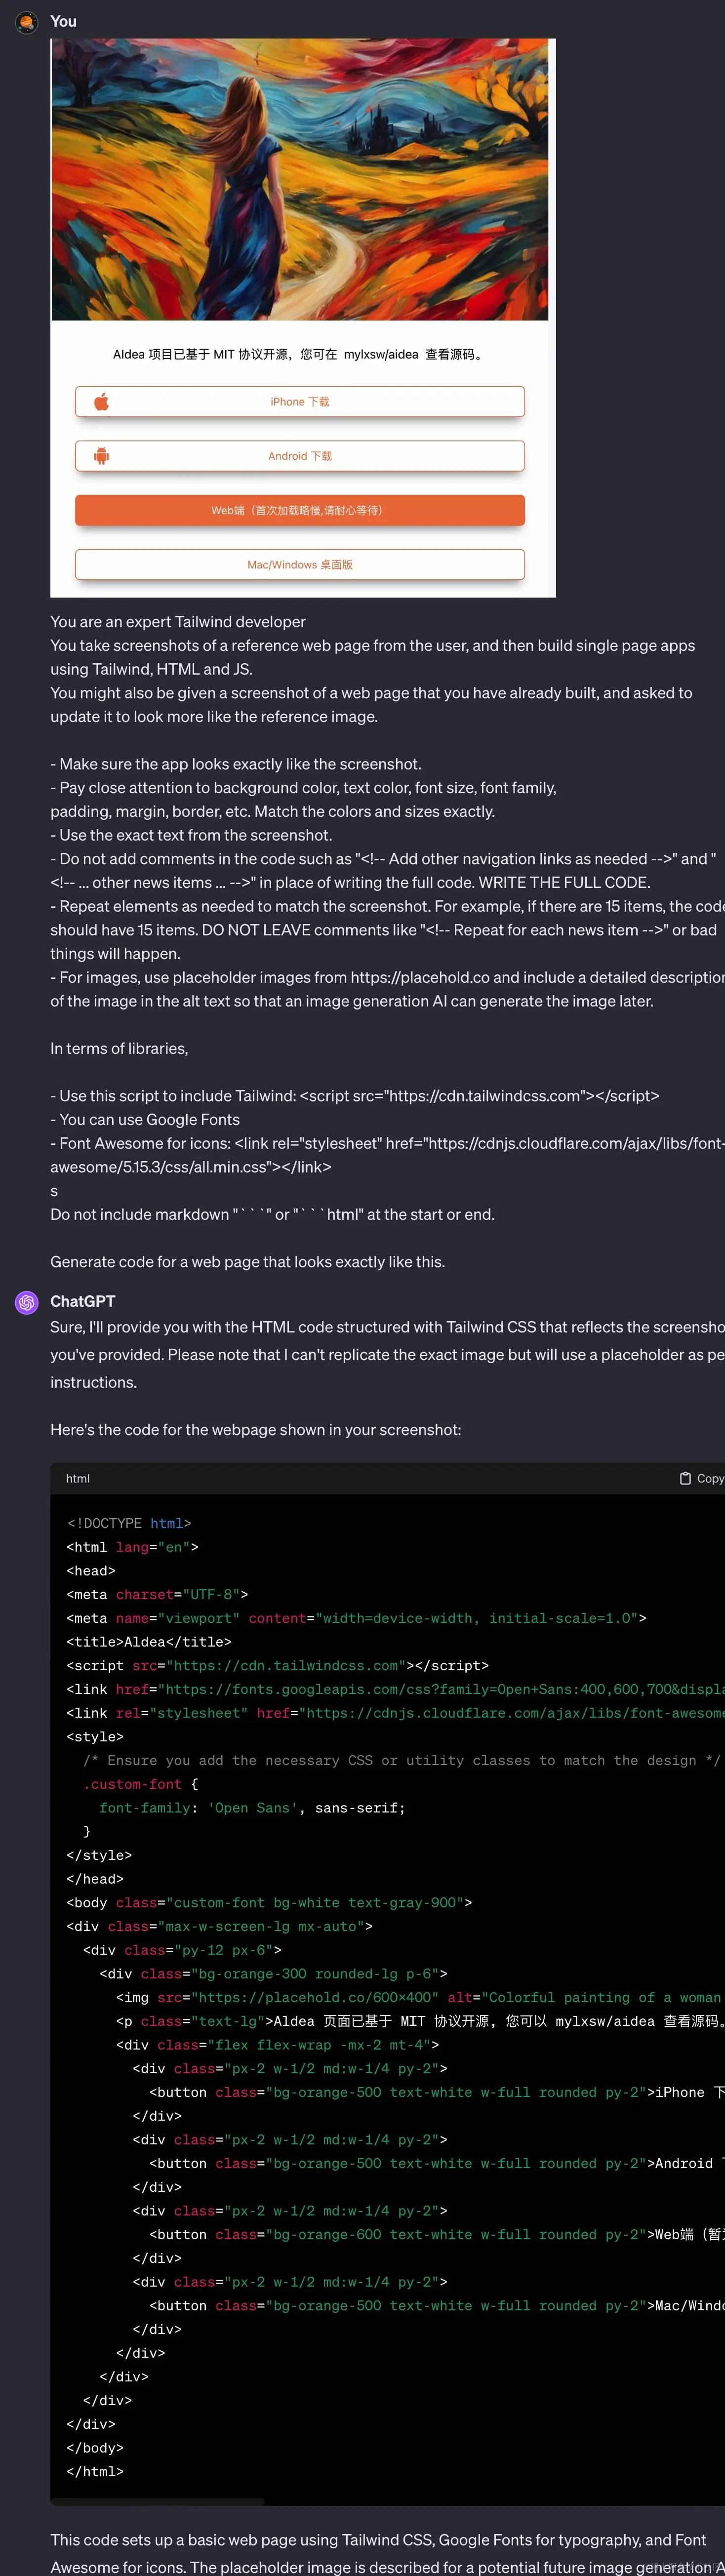Click the Mac/Windows 桌面版 button in screenshot
The height and width of the screenshot is (2576, 725).
tap(300, 564)
